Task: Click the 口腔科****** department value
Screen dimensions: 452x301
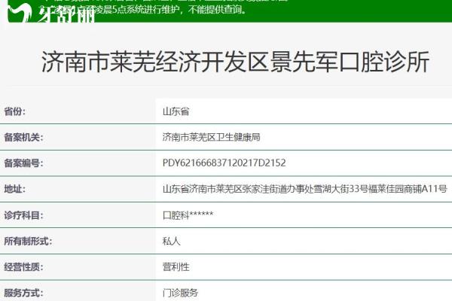Action: (188, 215)
